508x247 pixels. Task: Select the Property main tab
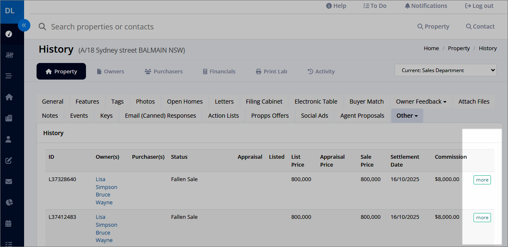pyautogui.click(x=61, y=71)
